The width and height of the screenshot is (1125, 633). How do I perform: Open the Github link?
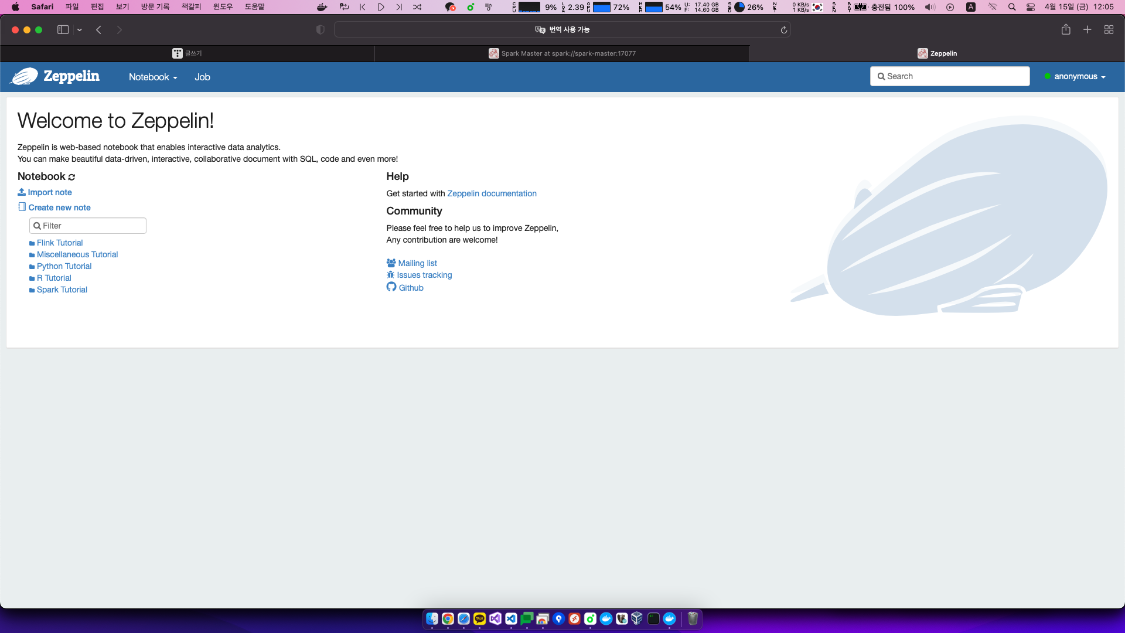click(405, 287)
